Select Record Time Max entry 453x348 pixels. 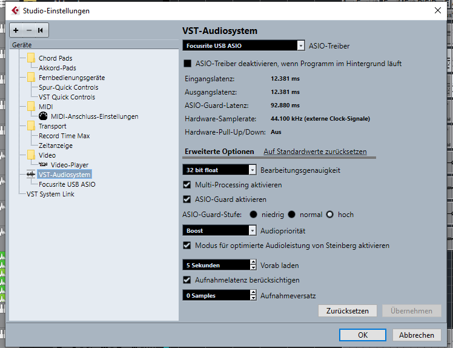(x=64, y=136)
